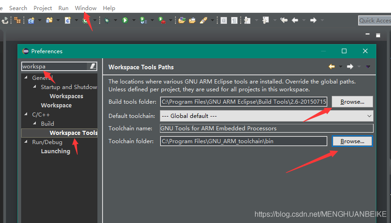Collapse the Run/Debug tree node
This screenshot has width=391, height=223.
[26, 141]
